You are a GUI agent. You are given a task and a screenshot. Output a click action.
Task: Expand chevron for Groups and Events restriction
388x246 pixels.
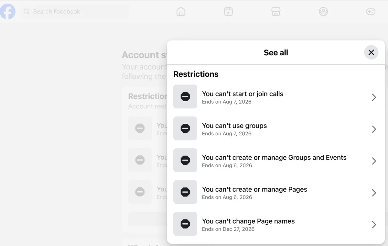pos(374,161)
